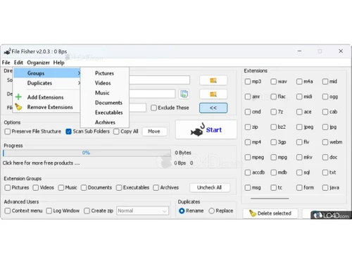Viewport: 352px width, 264px height.
Task: Click the green plus Add Extensions icon
Action: 18,97
